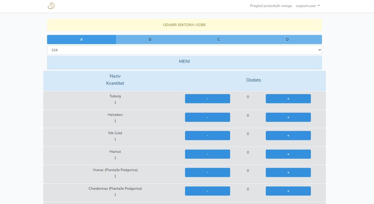The image size is (374, 204).
Task: Increment Mamut item count
Action: click(288, 154)
